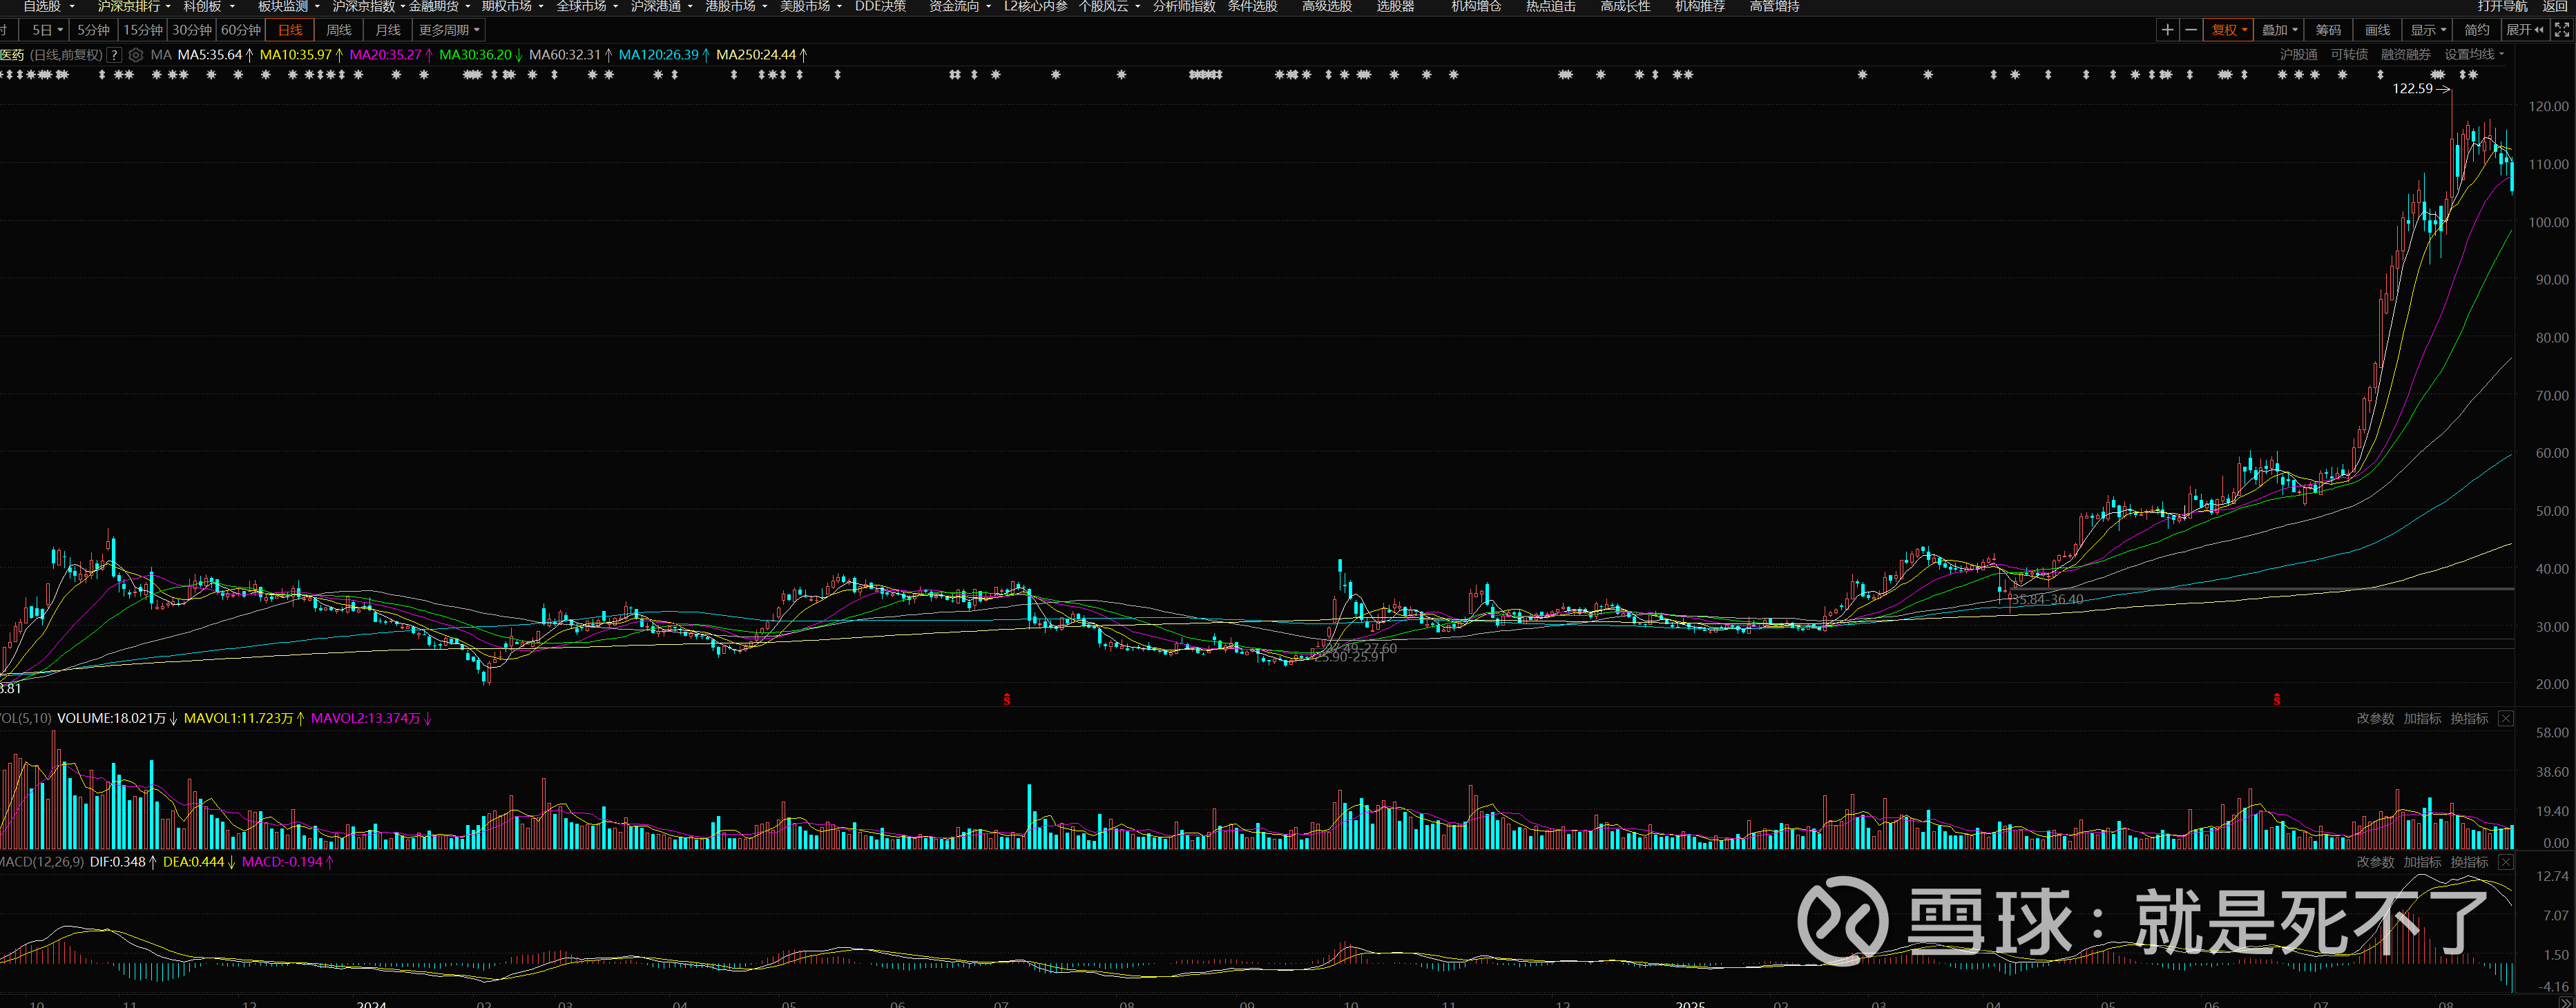Click the 融资融券 link
The image size is (2576, 1008).
click(x=2405, y=55)
